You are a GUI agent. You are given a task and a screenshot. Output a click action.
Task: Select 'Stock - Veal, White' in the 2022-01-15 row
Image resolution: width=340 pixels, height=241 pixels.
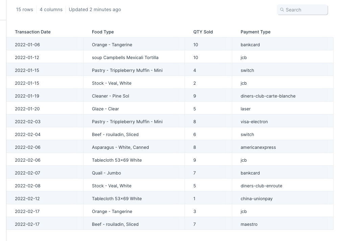(x=134, y=83)
